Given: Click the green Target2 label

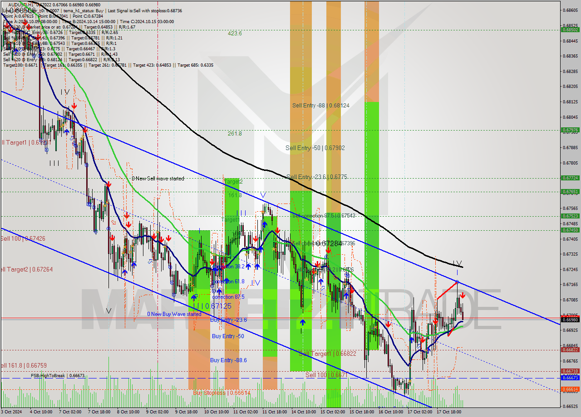Looking at the screenshot, I should click(233, 181).
